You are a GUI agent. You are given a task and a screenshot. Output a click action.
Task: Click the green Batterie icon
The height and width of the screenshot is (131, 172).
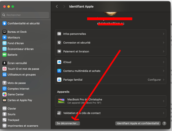[5, 55]
